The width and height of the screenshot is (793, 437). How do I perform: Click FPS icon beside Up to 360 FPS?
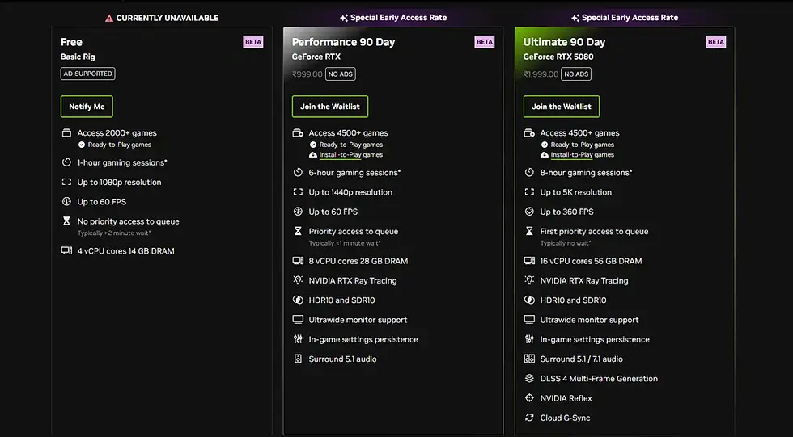click(x=529, y=212)
